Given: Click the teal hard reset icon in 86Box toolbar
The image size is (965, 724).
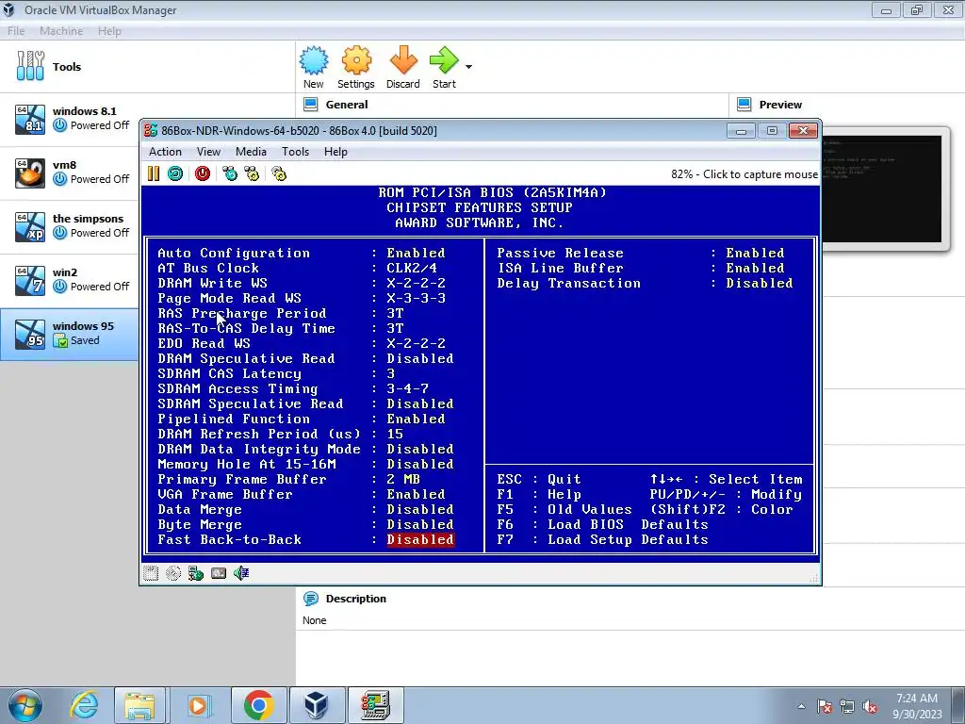Looking at the screenshot, I should [x=175, y=173].
